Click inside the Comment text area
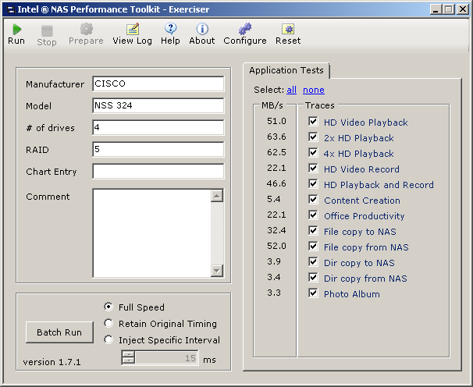This screenshot has width=473, height=387. point(151,233)
